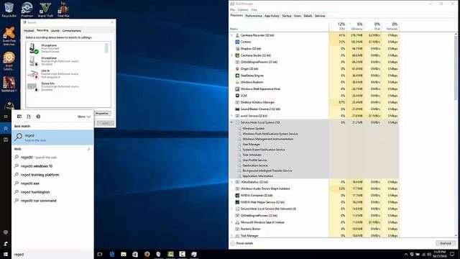This screenshot has width=460, height=259.
Task: Open the Grand Theft Auto V desktop shortcut
Action: [x=45, y=9]
